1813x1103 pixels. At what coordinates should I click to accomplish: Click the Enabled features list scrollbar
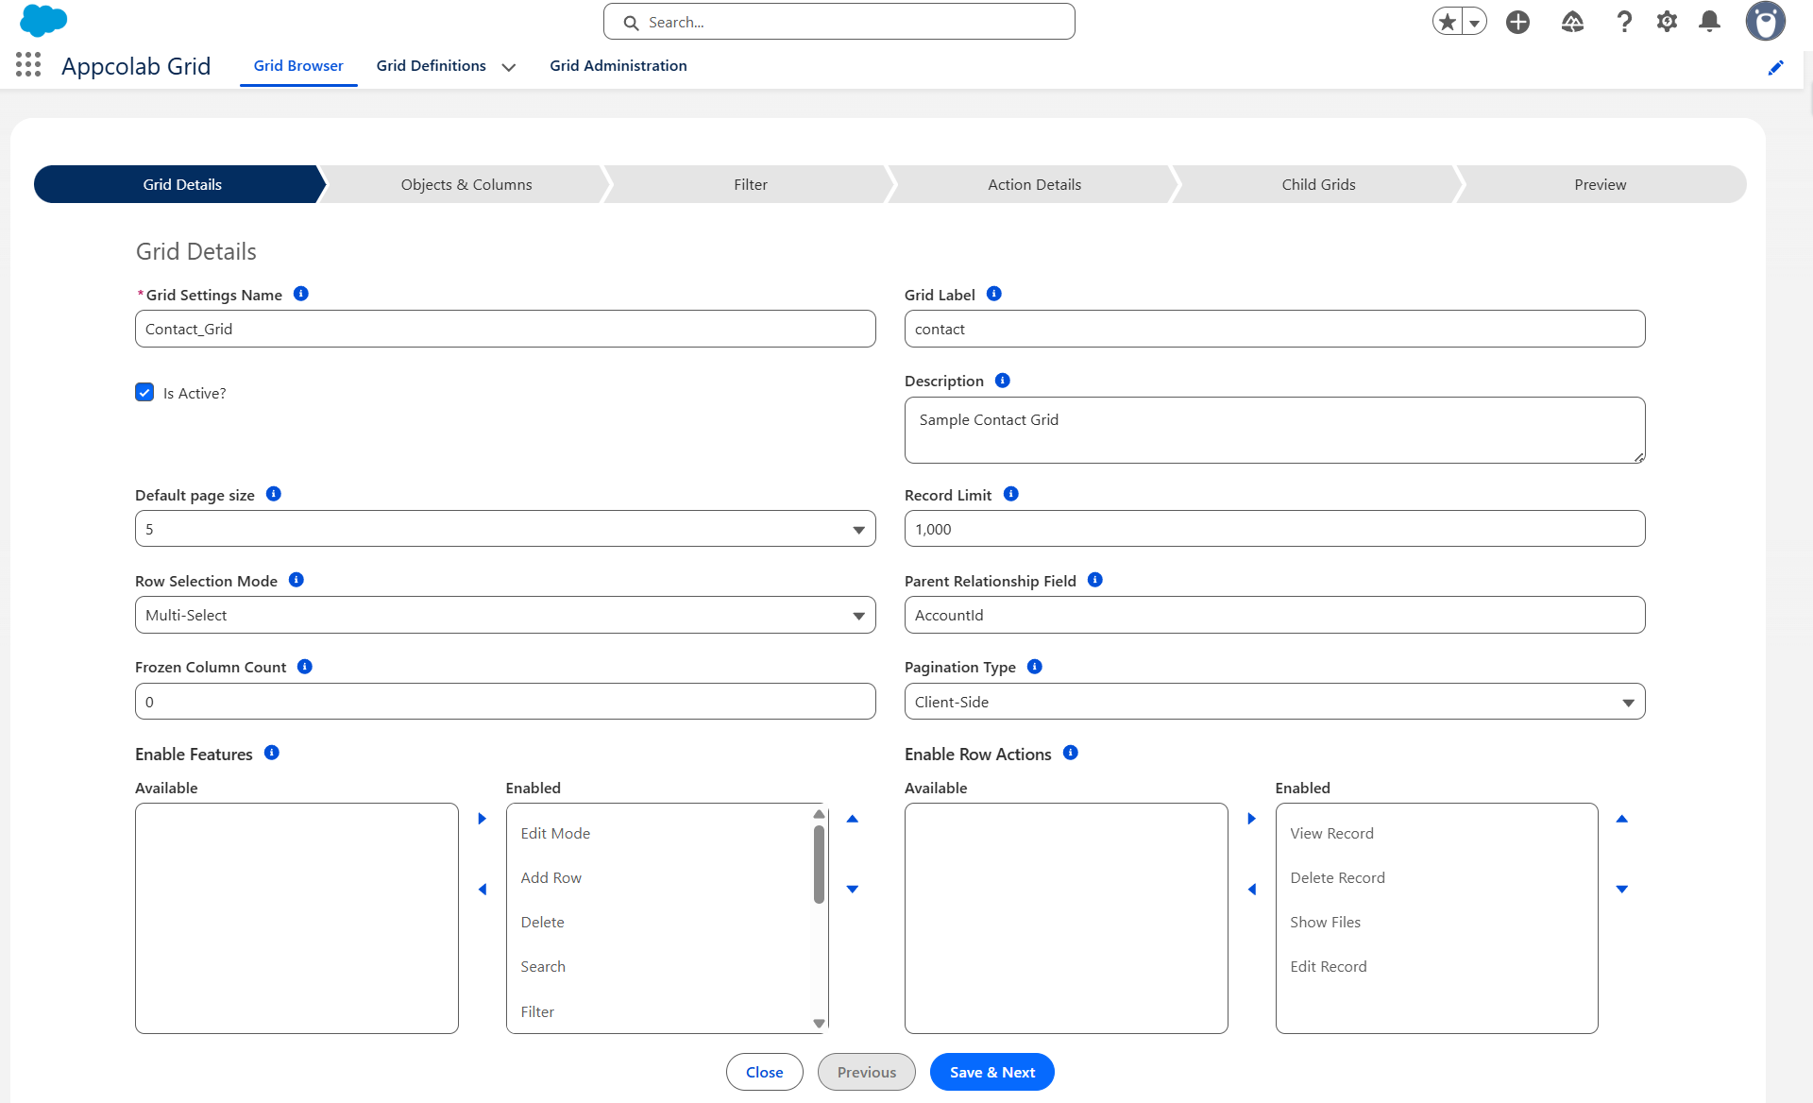click(819, 864)
